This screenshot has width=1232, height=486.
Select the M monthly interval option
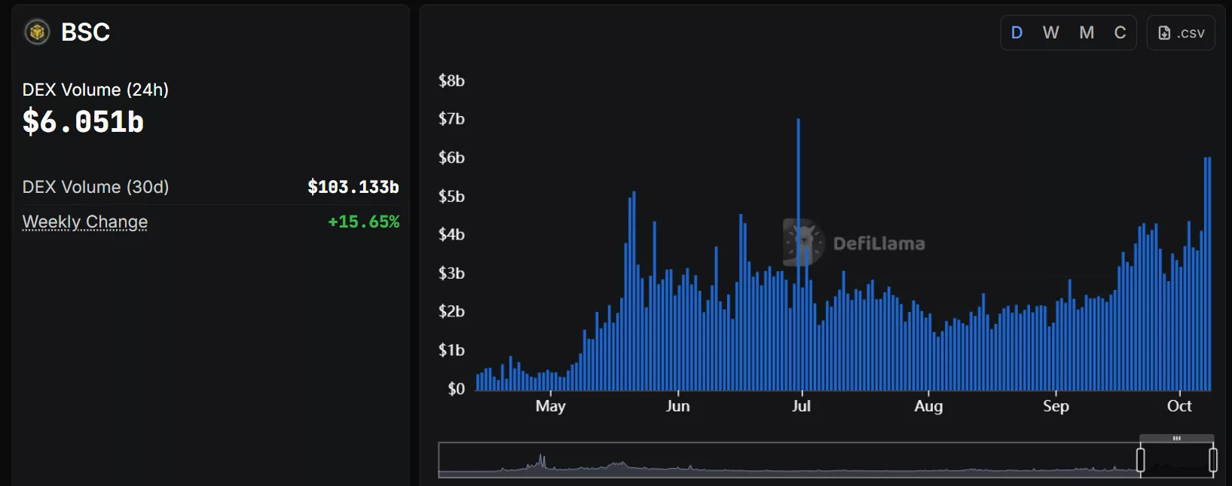[x=1086, y=33]
